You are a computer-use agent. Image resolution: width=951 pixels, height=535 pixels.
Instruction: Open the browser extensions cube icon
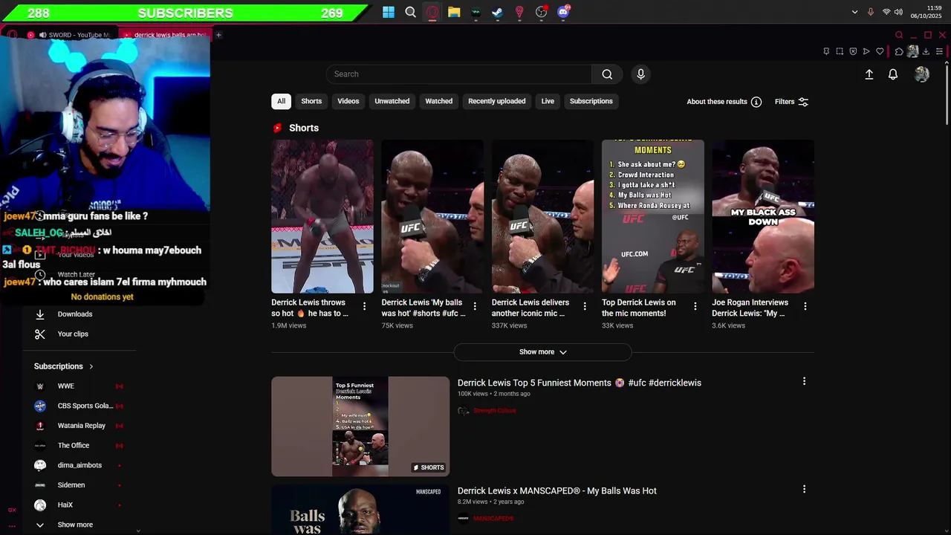pyautogui.click(x=899, y=51)
